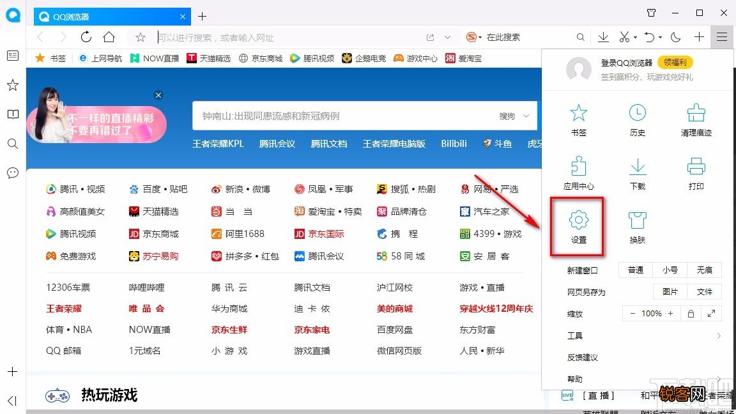Open the toolbar download manager arrow icon
The width and height of the screenshot is (736, 414).
tap(603, 37)
